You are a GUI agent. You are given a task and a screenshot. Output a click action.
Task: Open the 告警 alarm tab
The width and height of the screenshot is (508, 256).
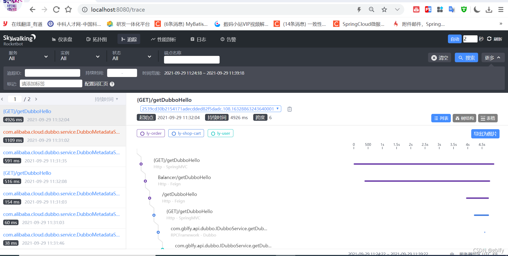[228, 39]
